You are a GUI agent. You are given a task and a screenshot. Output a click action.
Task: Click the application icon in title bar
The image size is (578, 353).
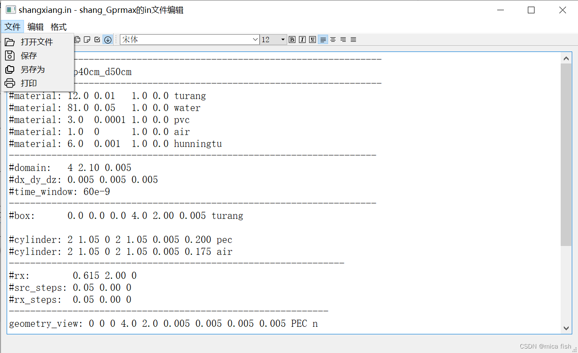click(11, 10)
